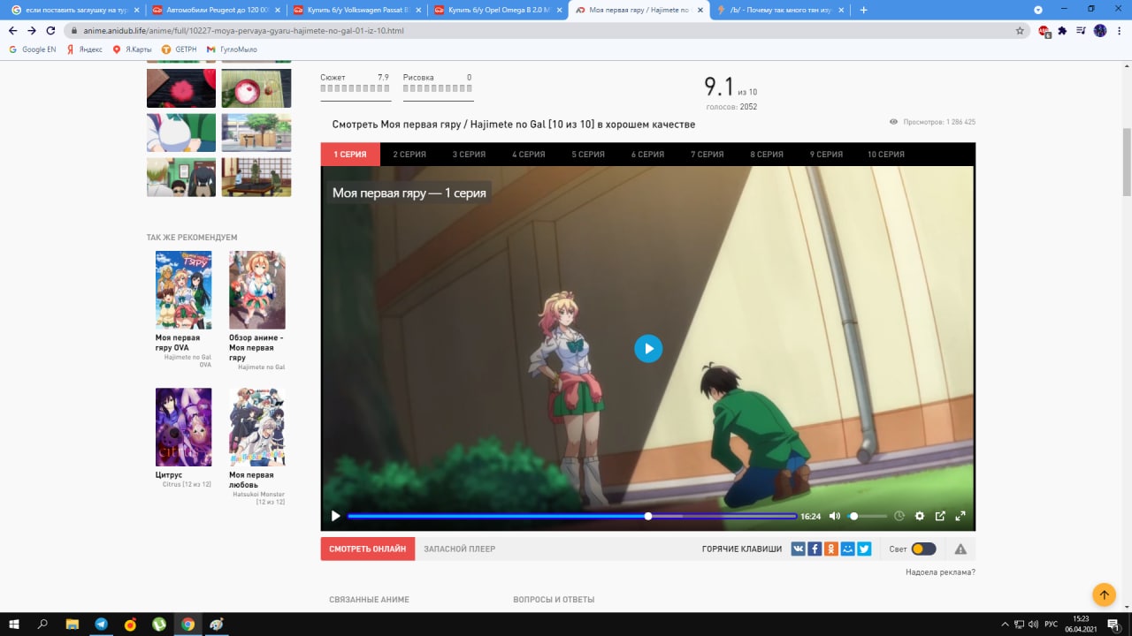Open ГуглоМыло bookmark
Viewport: 1132px width, 636px height.
pos(232,49)
